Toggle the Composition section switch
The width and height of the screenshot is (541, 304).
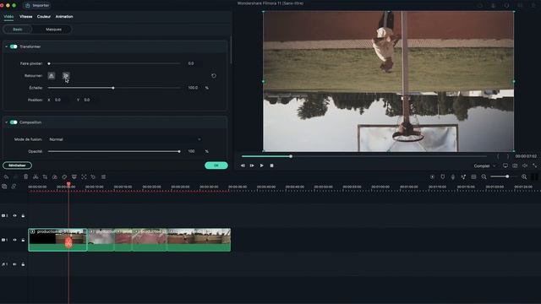tap(14, 122)
